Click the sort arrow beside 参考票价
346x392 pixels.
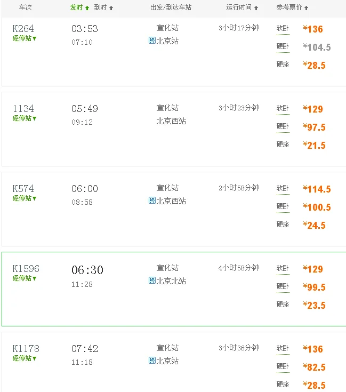[x=306, y=8]
